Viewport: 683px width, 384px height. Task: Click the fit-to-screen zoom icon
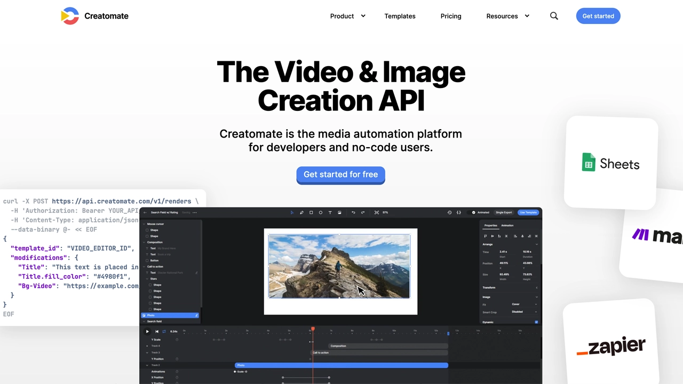(377, 212)
